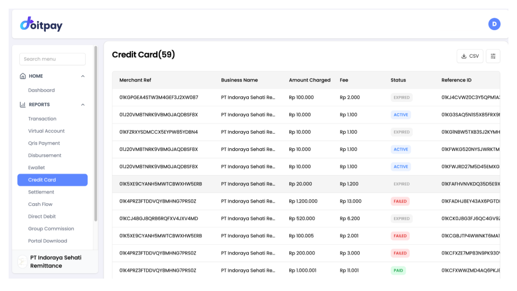Click the Reference ID column header
The height and width of the screenshot is (291, 517).
pos(456,80)
